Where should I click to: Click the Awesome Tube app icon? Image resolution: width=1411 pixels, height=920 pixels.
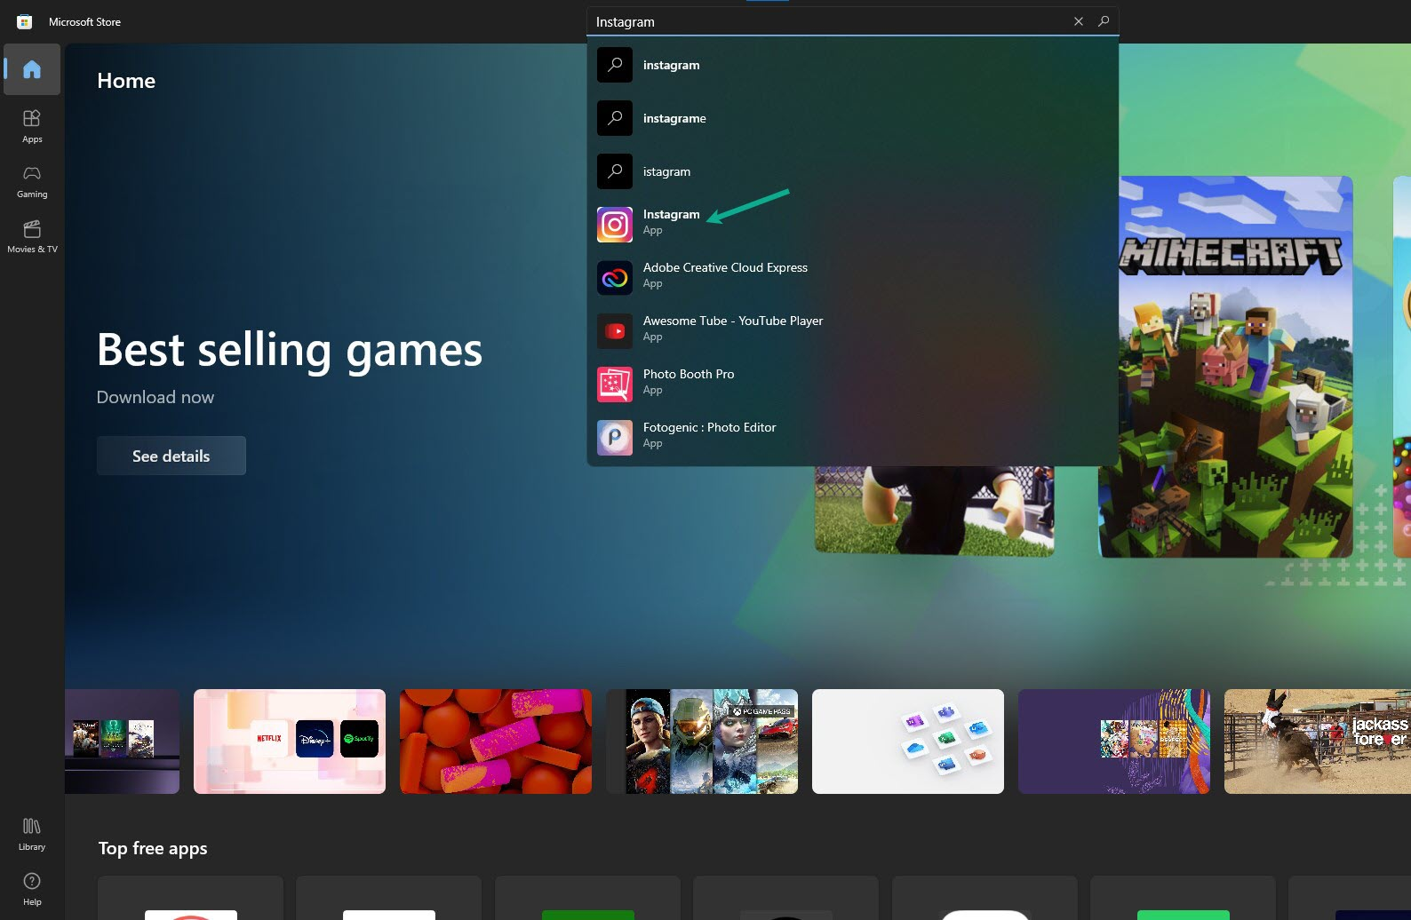(x=615, y=331)
